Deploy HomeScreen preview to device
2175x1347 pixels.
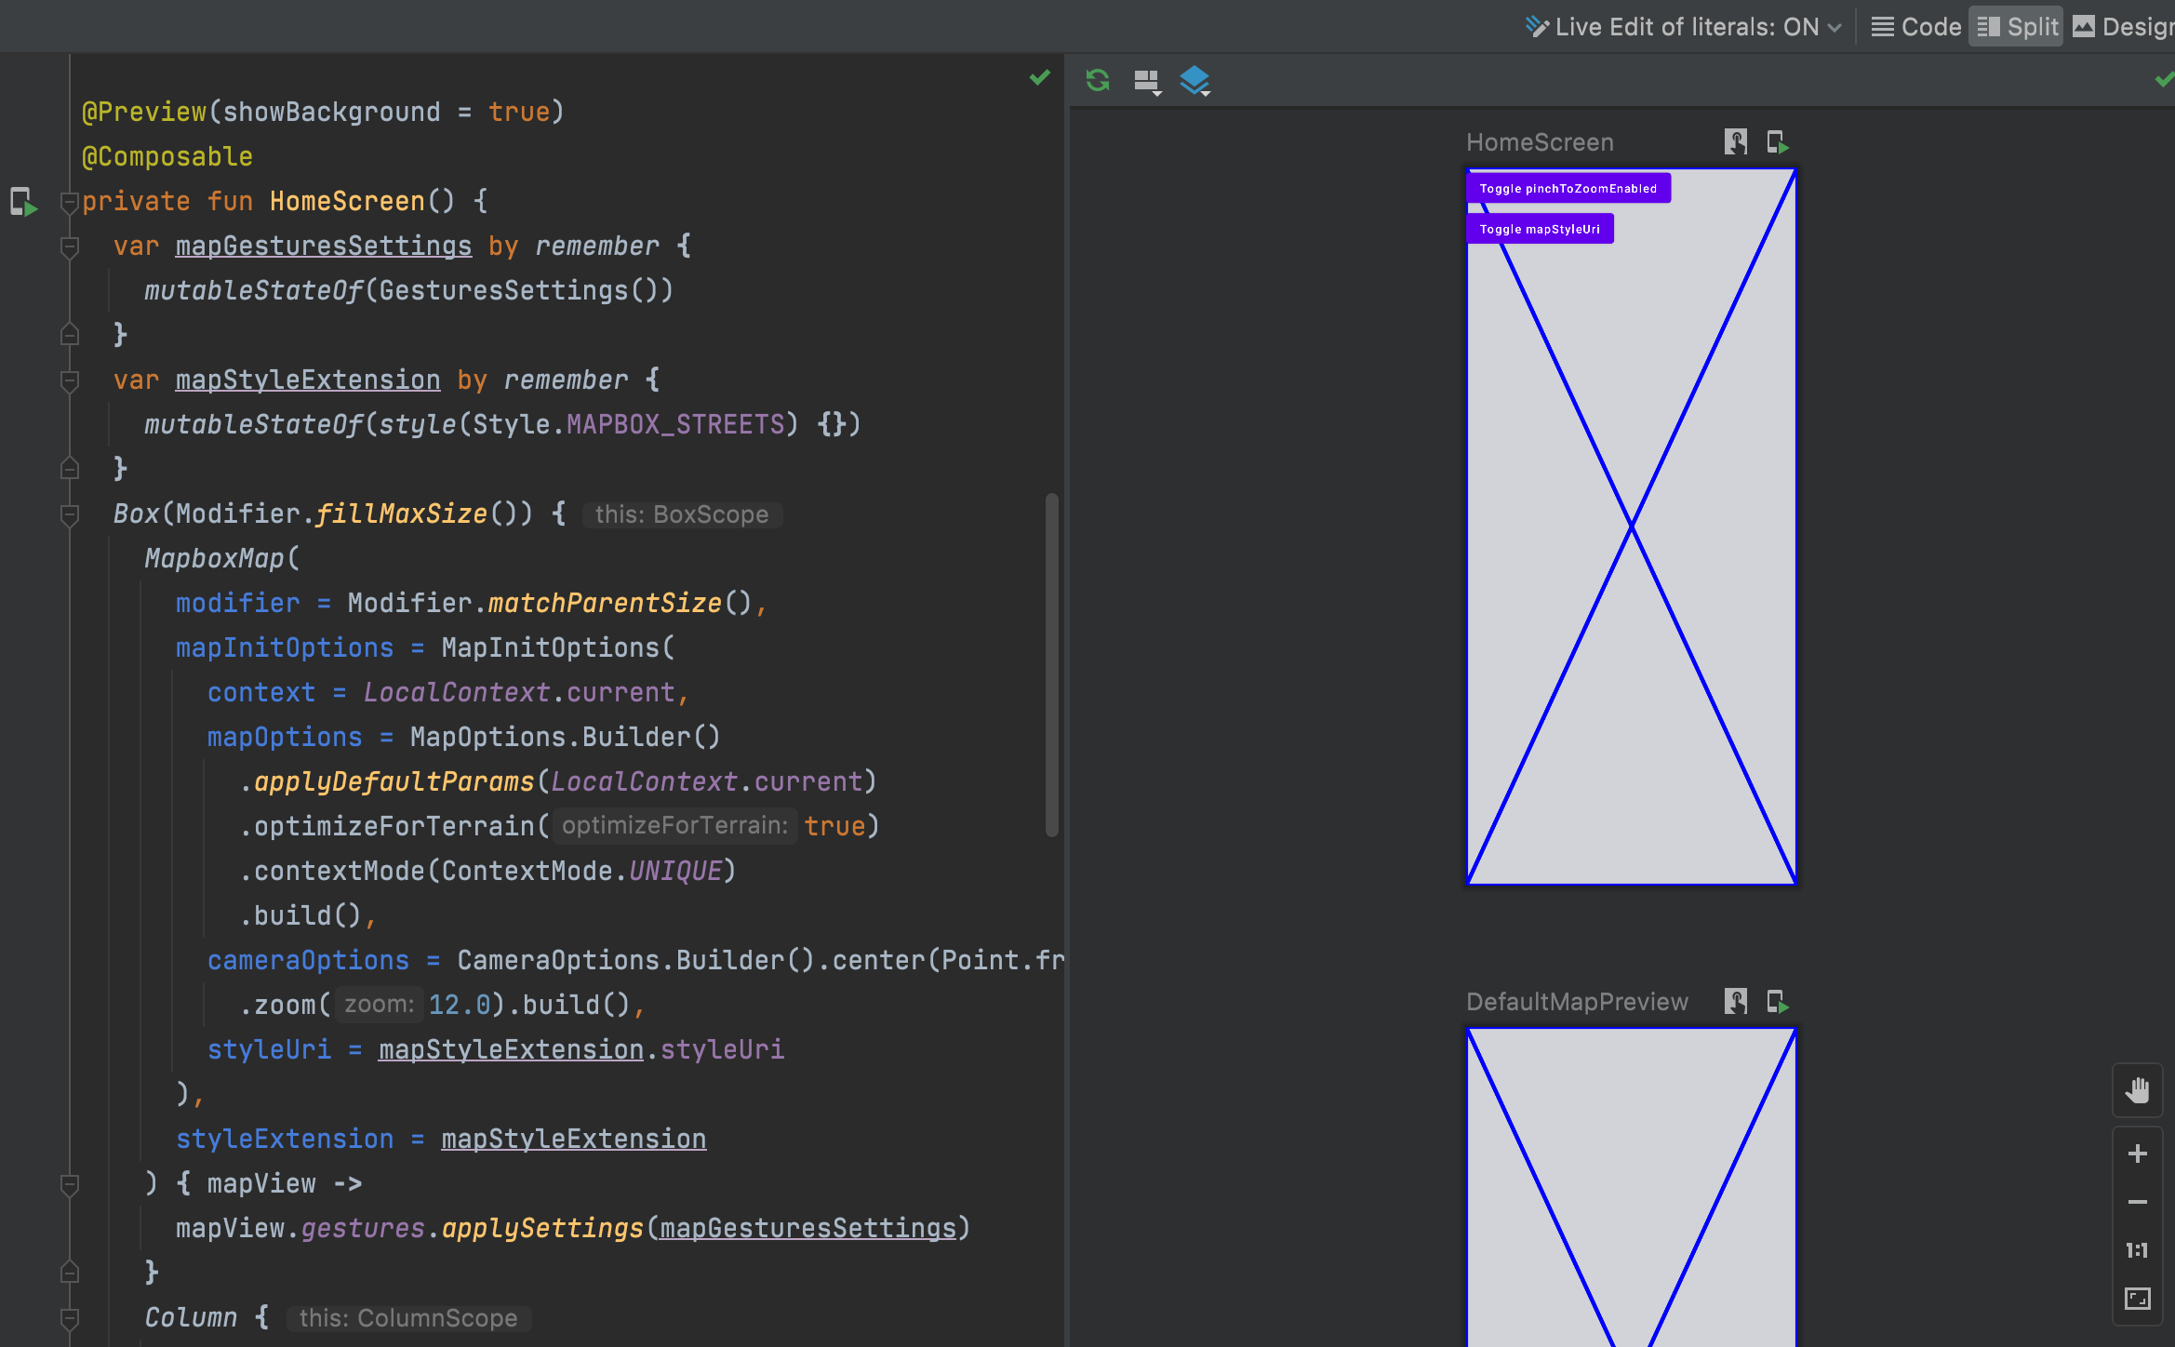tap(1778, 142)
